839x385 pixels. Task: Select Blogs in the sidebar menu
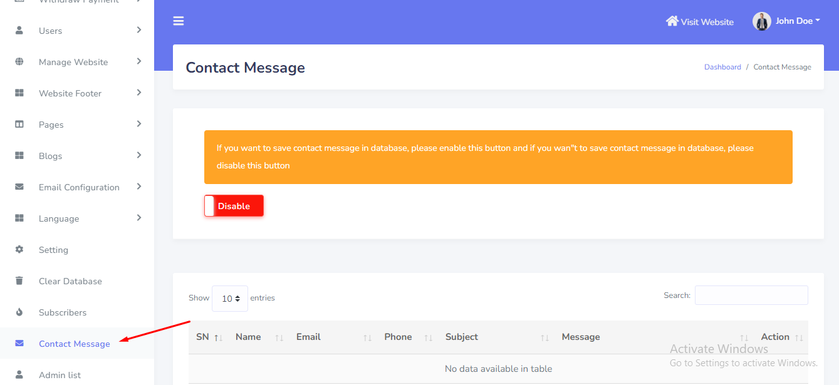tap(50, 156)
